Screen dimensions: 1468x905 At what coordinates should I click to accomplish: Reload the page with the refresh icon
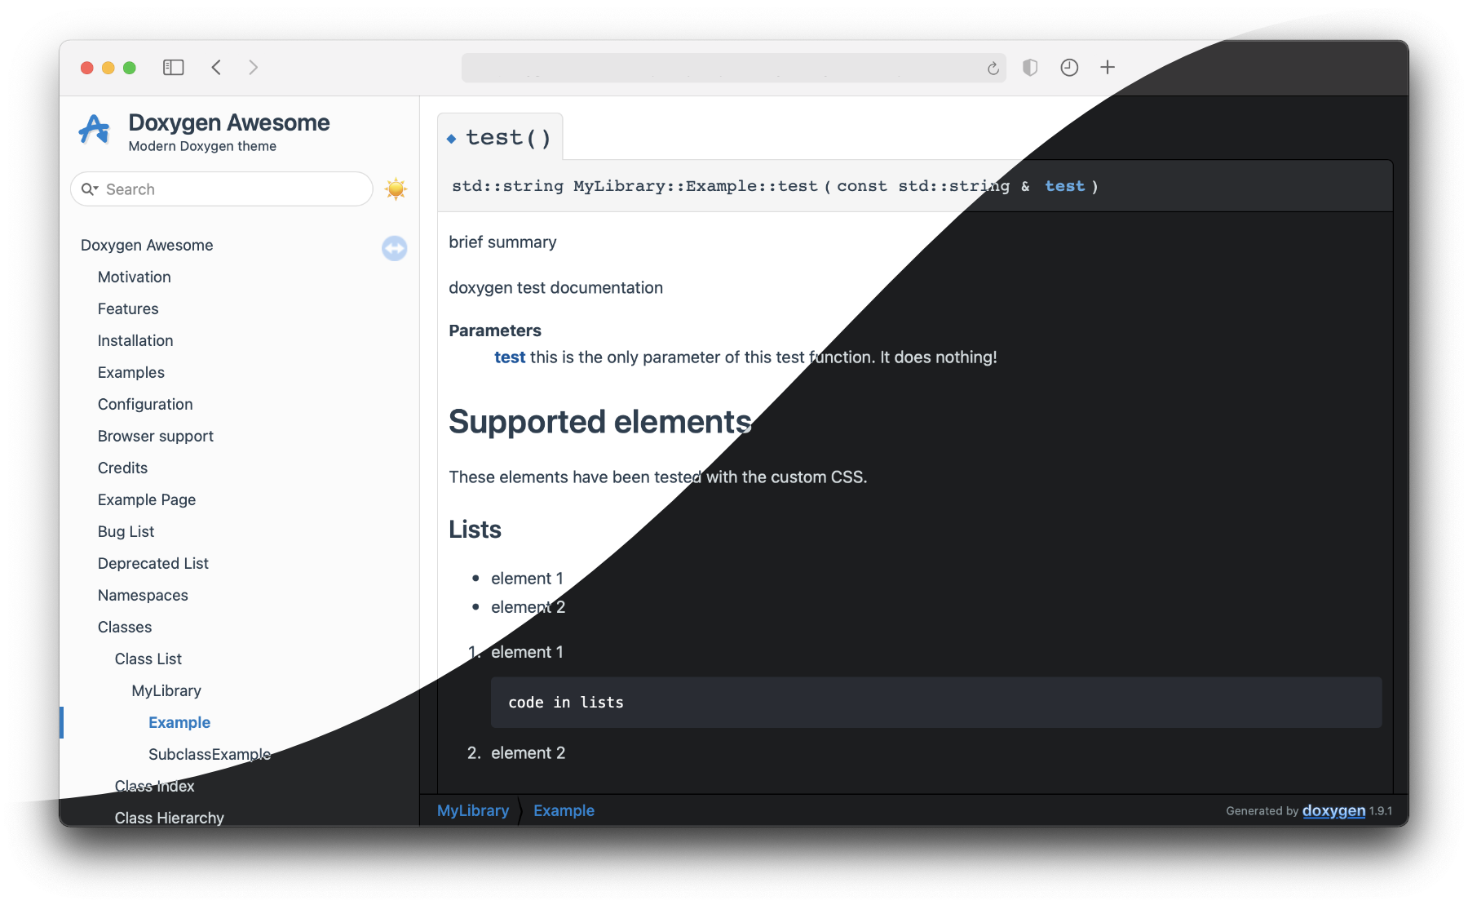point(993,69)
